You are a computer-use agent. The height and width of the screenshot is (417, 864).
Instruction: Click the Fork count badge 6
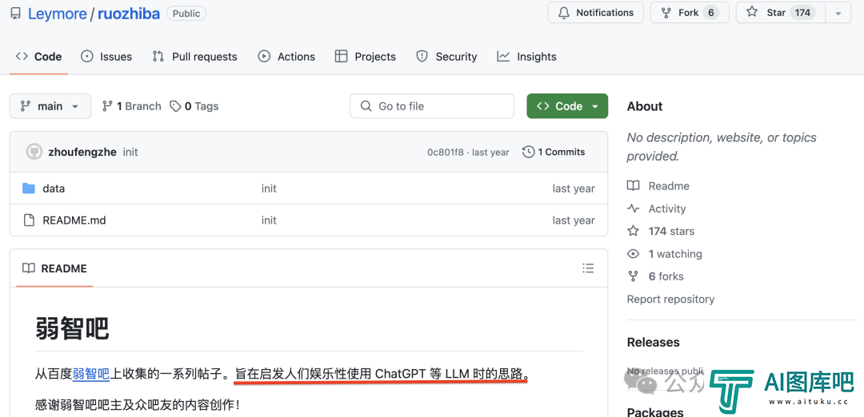(711, 13)
